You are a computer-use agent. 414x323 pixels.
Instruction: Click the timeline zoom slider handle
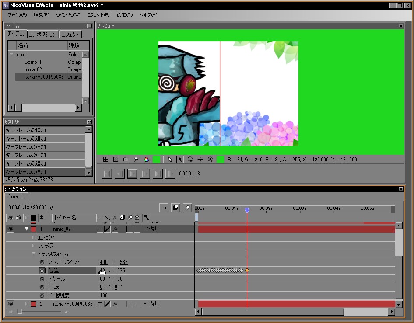pos(20,312)
